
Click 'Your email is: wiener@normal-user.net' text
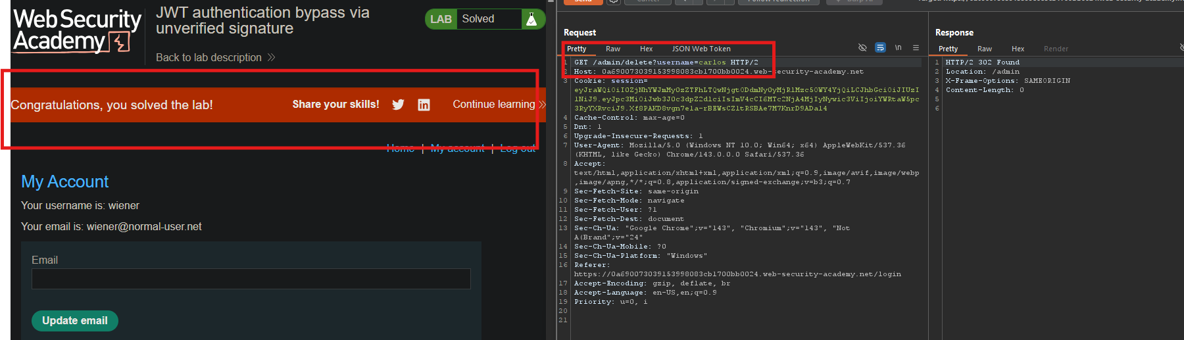[x=111, y=227]
